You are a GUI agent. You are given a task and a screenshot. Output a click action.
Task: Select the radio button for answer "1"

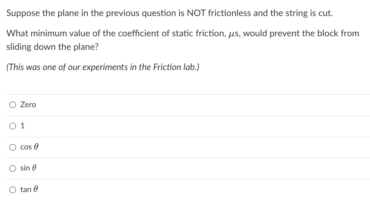(13, 126)
